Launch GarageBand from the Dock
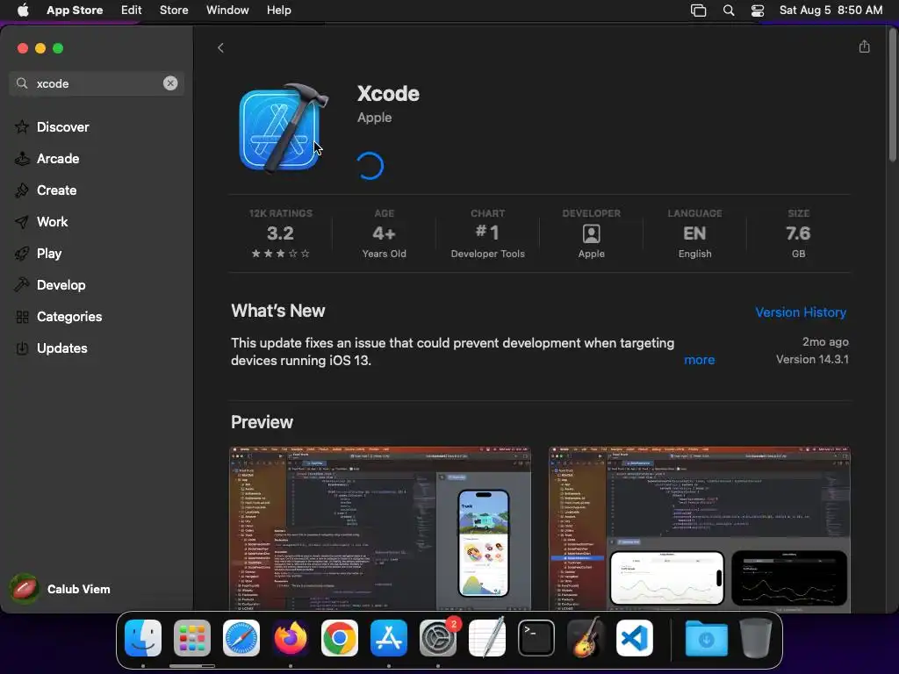Viewport: 899px width, 674px height. coord(586,638)
